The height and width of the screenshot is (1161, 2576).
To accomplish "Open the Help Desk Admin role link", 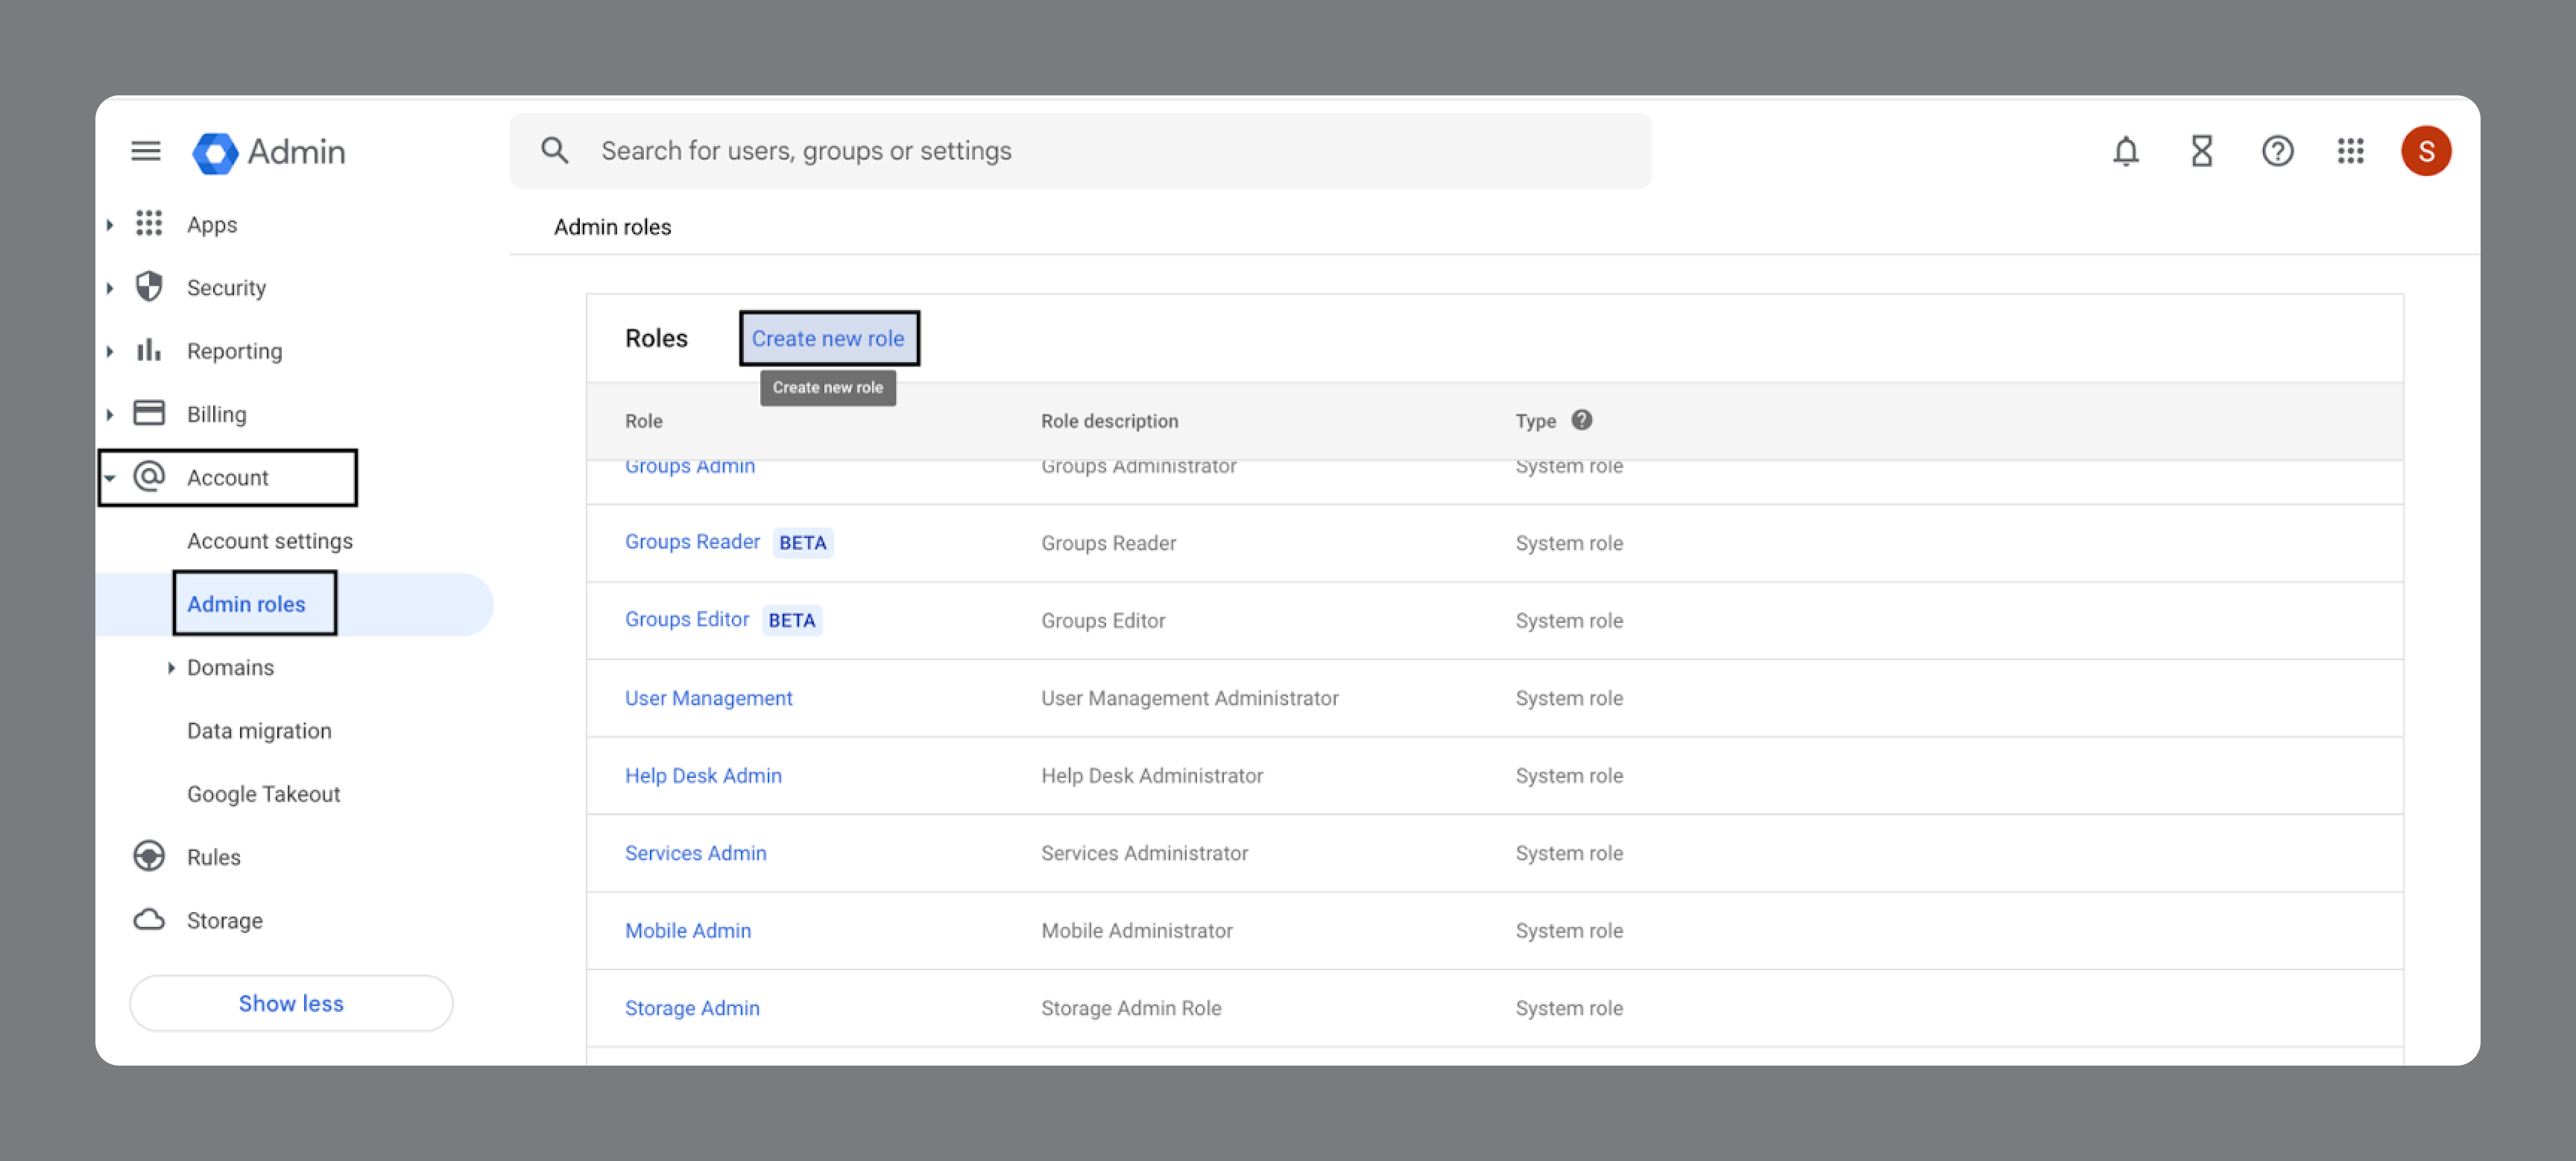I will (703, 775).
